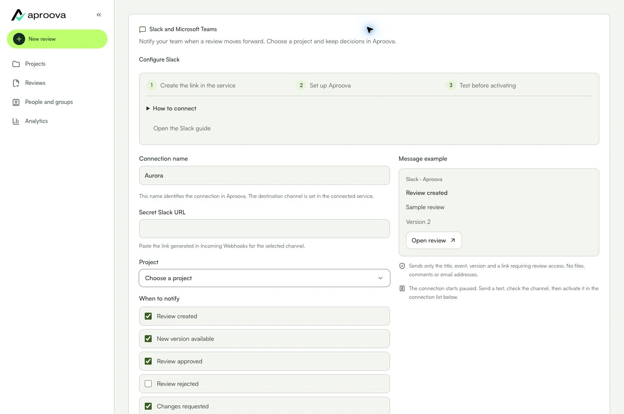The width and height of the screenshot is (624, 414).
Task: Click the shield icon beside privacy note
Action: coord(402,266)
